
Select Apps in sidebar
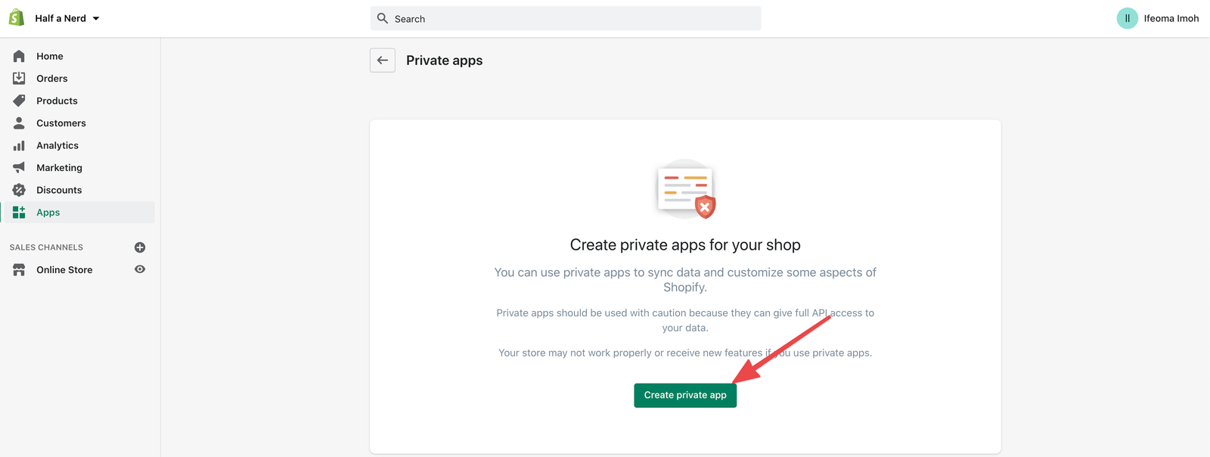click(x=79, y=212)
